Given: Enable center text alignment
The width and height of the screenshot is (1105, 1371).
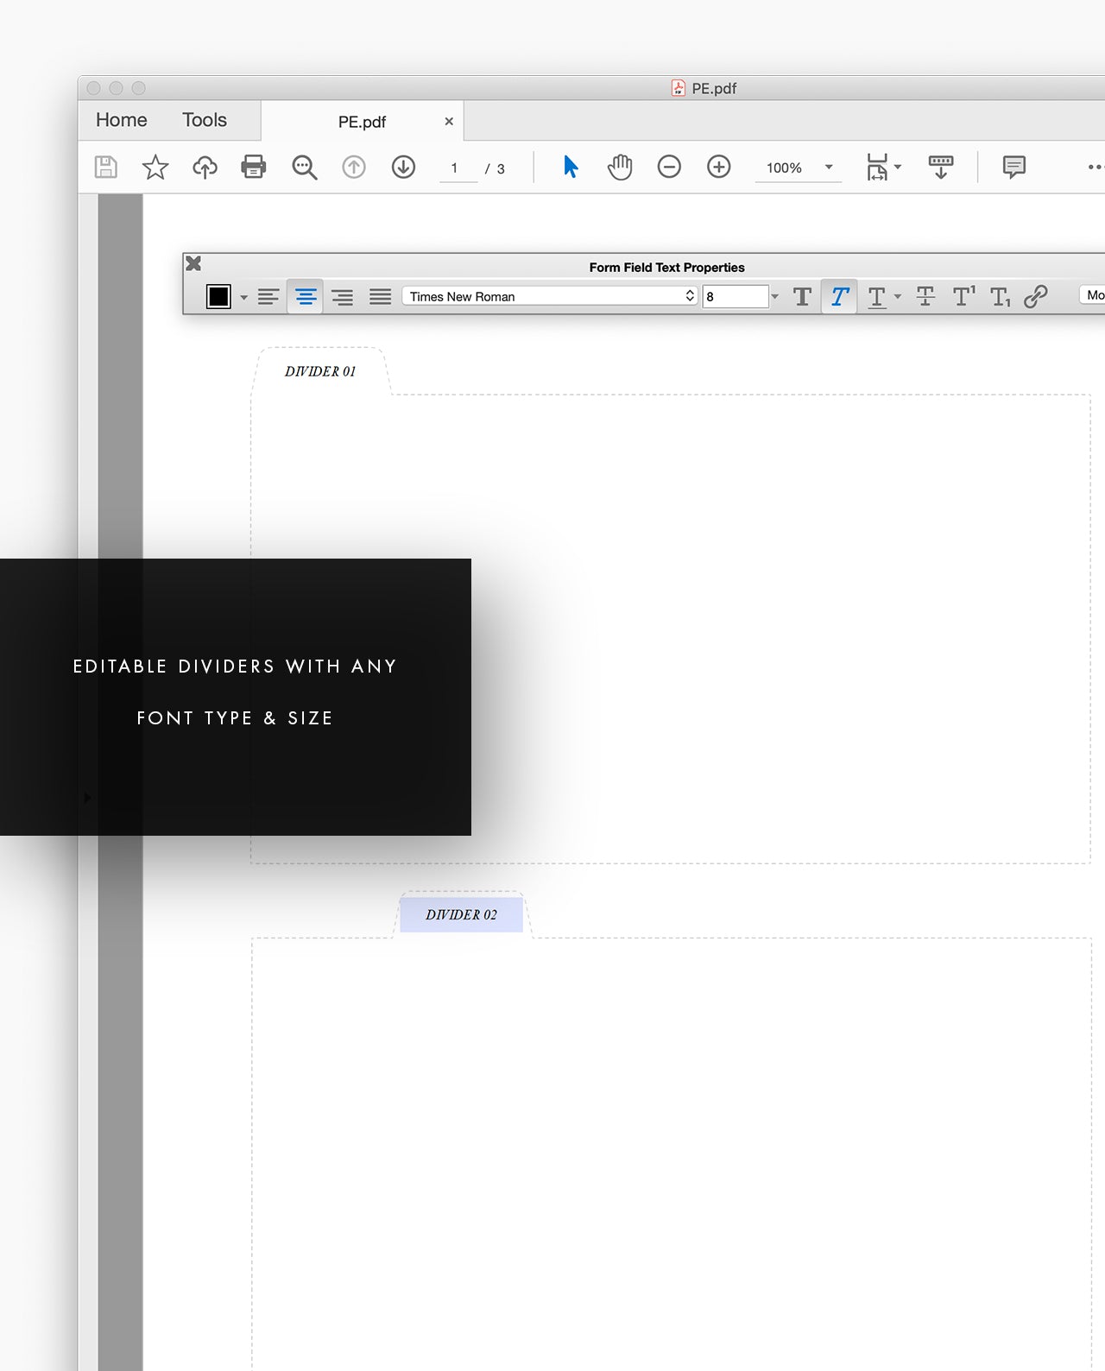Looking at the screenshot, I should coord(306,297).
